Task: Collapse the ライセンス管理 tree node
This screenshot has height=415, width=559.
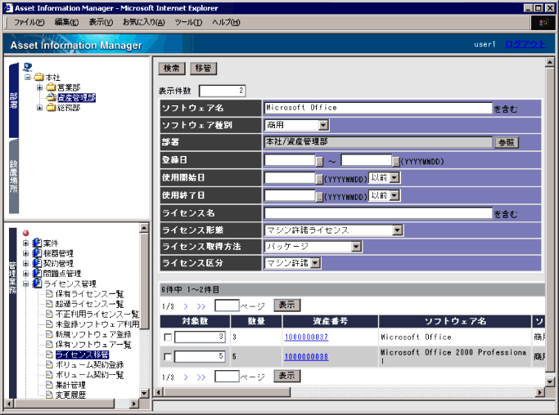Action: pyautogui.click(x=25, y=283)
